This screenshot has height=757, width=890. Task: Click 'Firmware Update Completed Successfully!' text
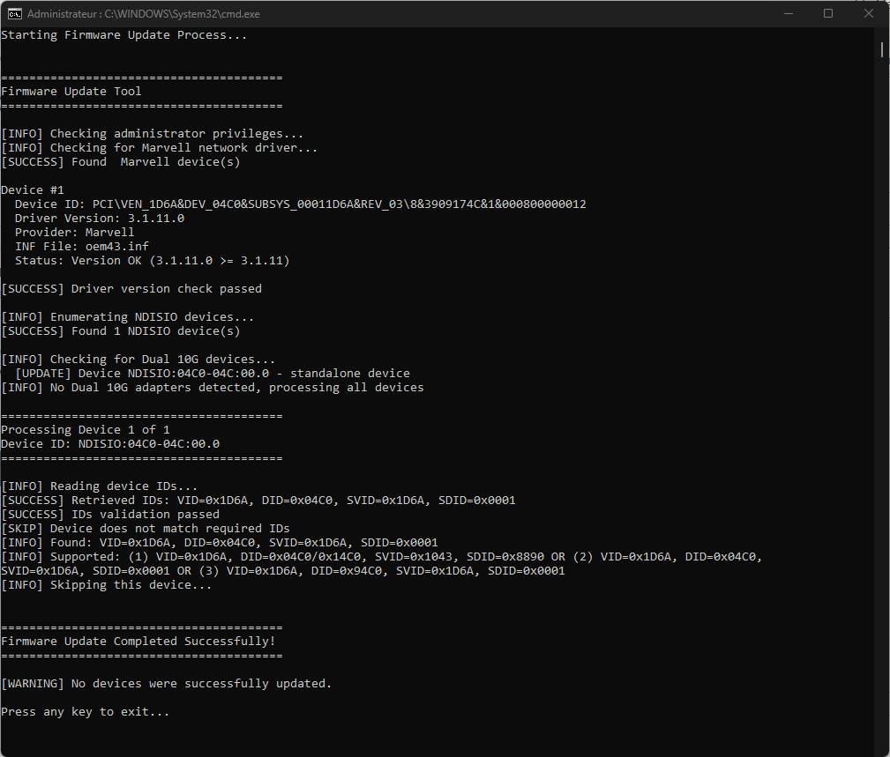pos(138,641)
